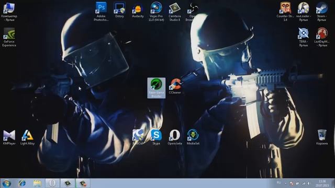
Task: Open the MediaGet desktop shortcut
Action: [193, 137]
